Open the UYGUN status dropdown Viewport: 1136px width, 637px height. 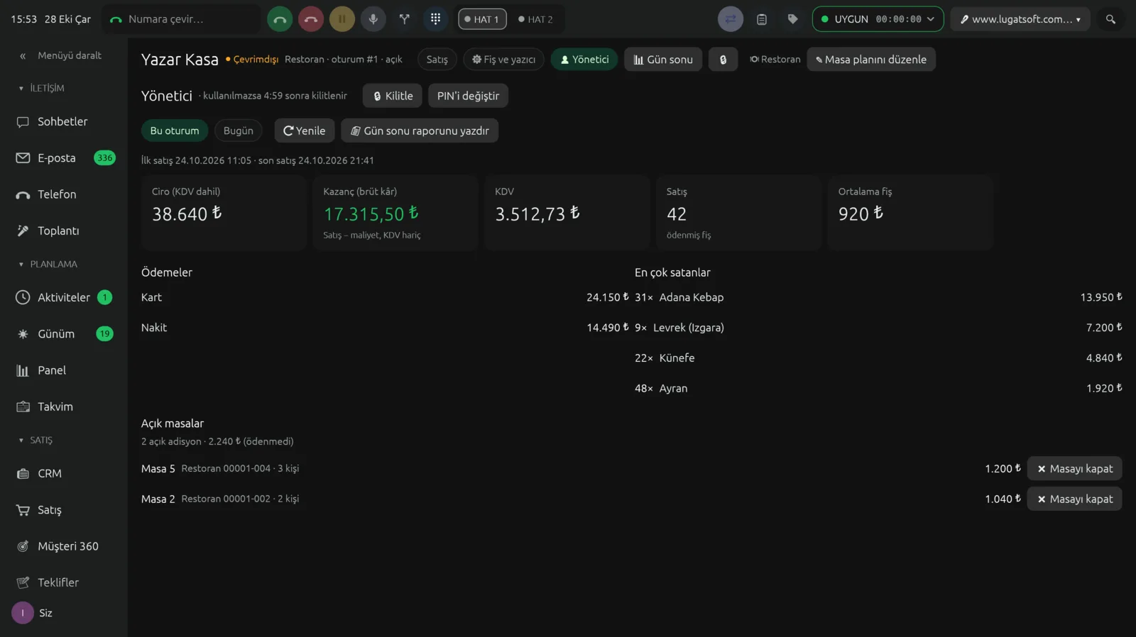coord(878,19)
